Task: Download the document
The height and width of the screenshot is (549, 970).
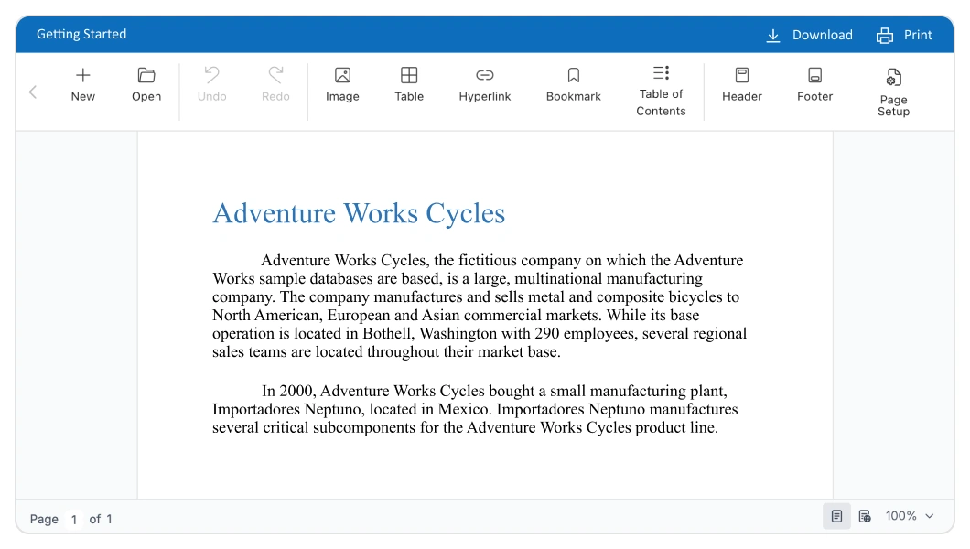Action: coord(809,35)
